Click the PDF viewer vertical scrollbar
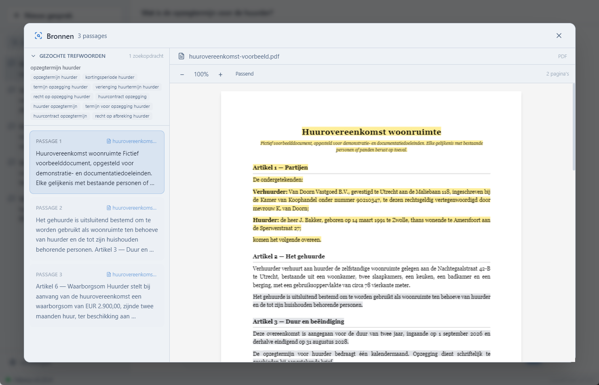 (574, 127)
